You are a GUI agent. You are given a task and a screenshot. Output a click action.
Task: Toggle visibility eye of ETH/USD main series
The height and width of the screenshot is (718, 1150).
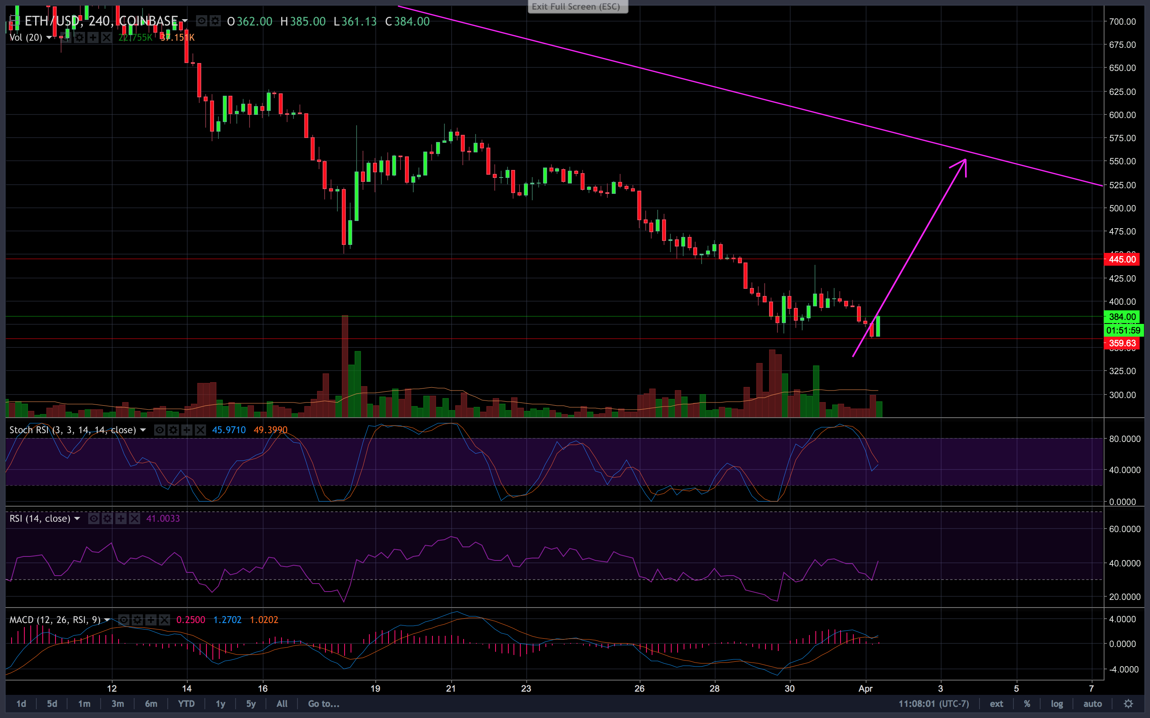click(x=202, y=21)
